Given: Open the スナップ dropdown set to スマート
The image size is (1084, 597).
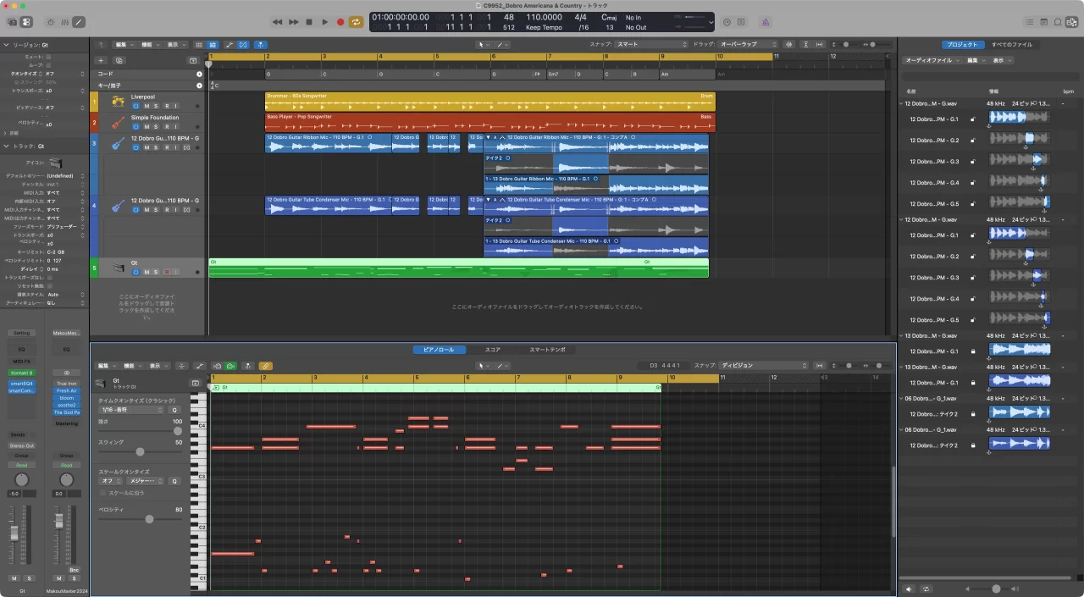Looking at the screenshot, I should [651, 44].
